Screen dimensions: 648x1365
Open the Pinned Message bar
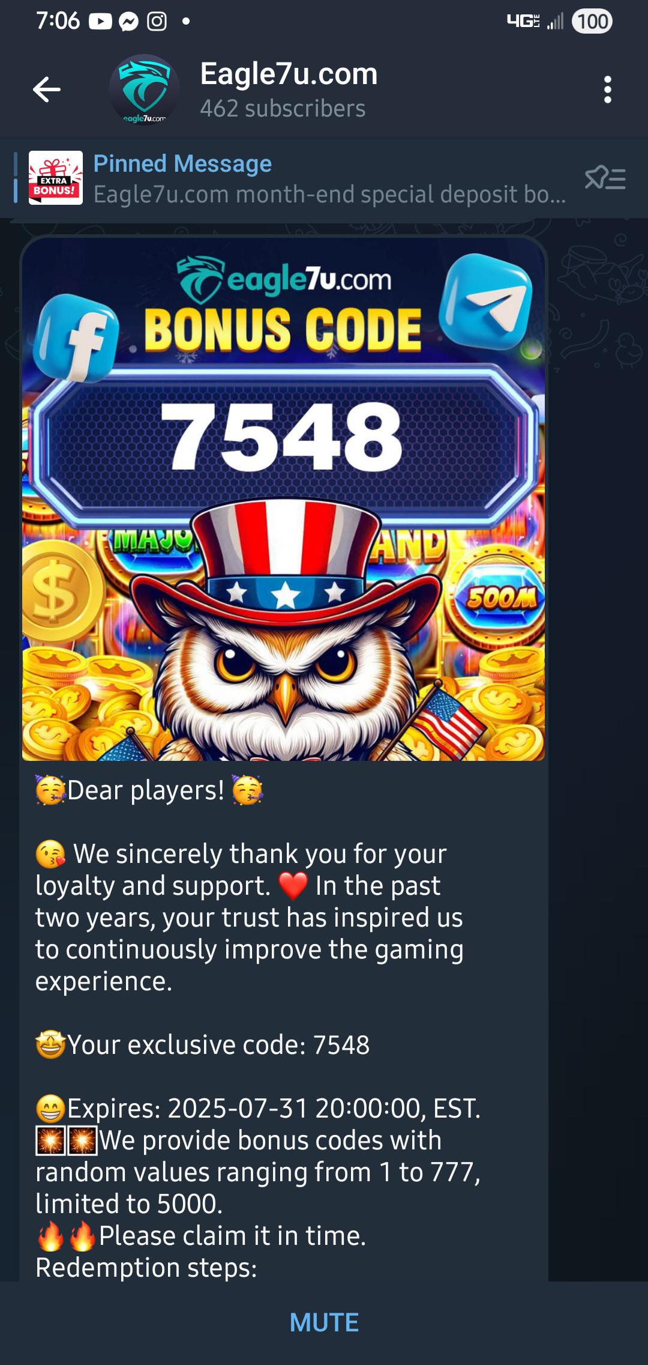324,178
